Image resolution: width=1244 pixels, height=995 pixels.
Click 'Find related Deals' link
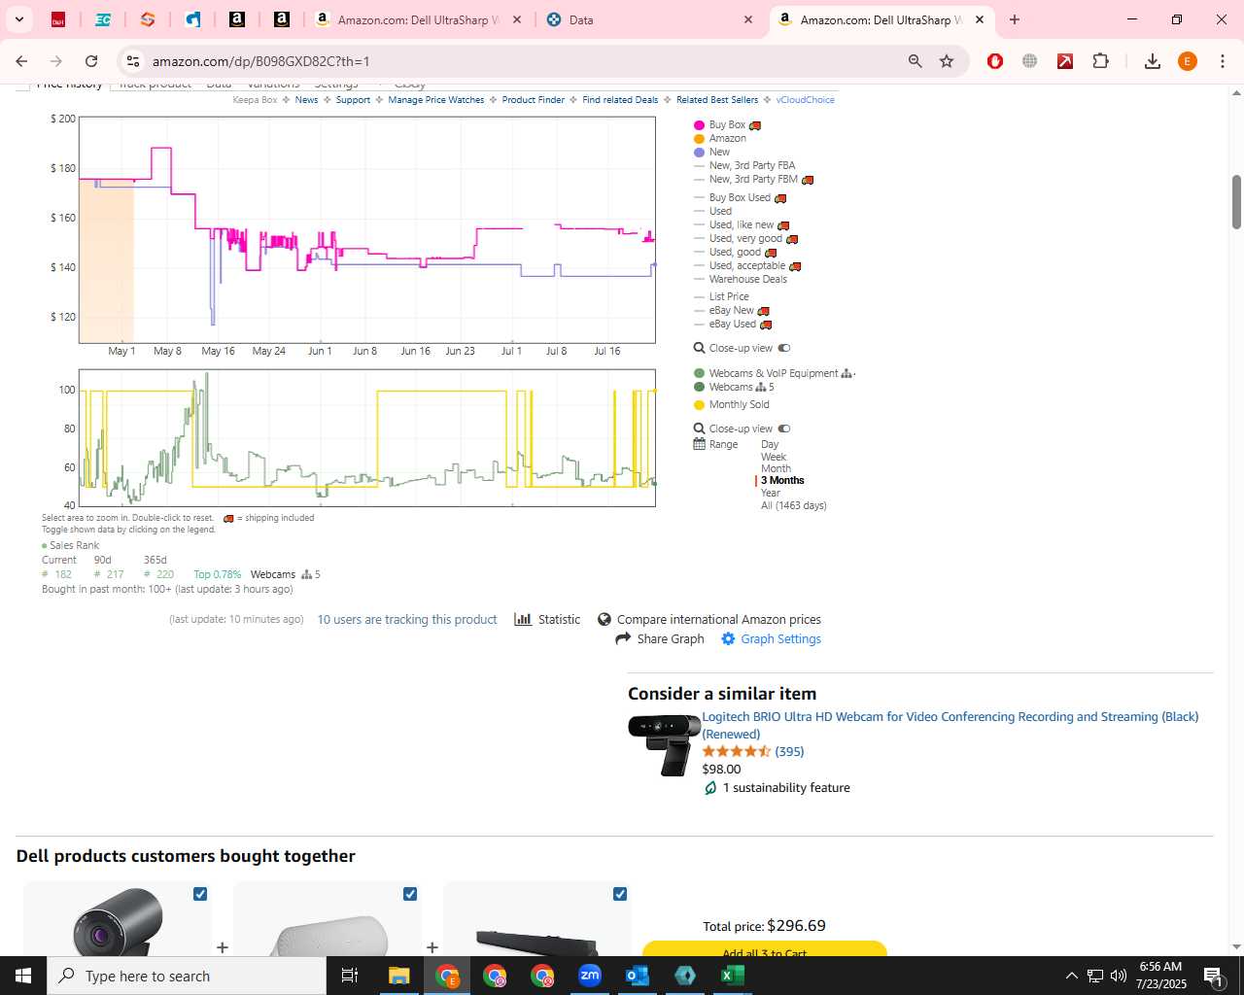point(620,99)
